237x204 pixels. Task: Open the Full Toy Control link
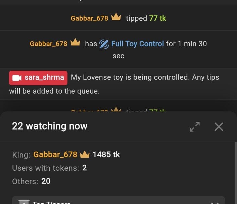(x=138, y=44)
